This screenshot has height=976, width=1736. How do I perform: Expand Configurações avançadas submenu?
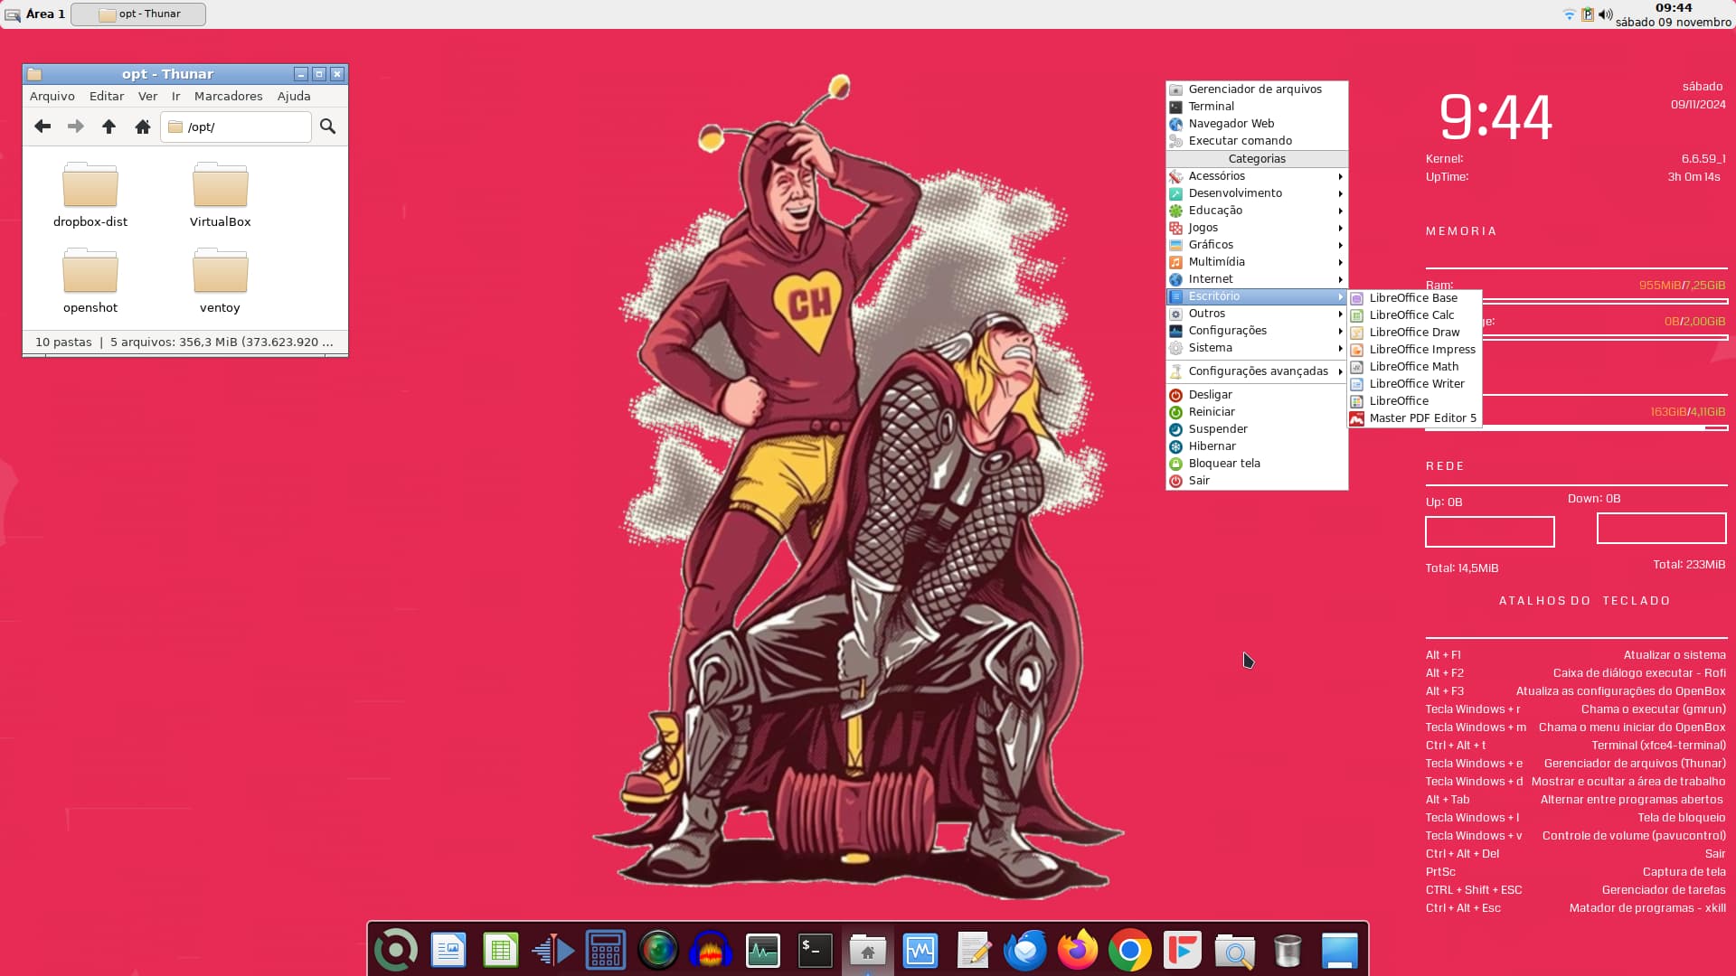pos(1258,371)
